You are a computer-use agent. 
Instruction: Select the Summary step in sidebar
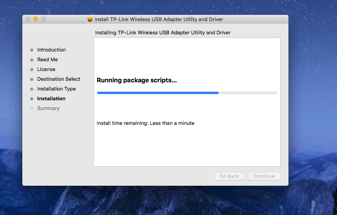pos(49,108)
